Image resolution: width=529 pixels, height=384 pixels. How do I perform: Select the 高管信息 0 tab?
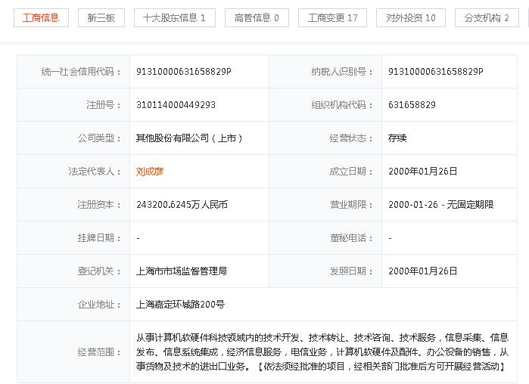click(x=257, y=18)
